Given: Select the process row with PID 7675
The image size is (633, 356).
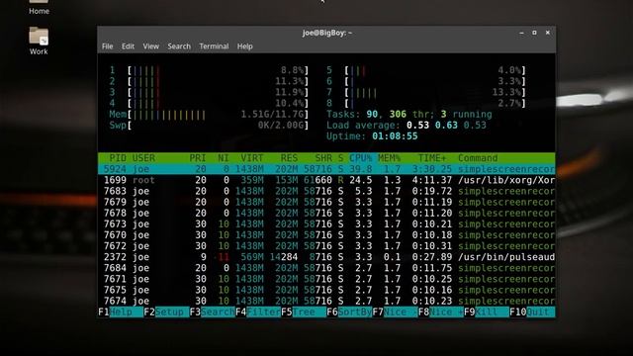Looking at the screenshot, I should tap(326, 290).
